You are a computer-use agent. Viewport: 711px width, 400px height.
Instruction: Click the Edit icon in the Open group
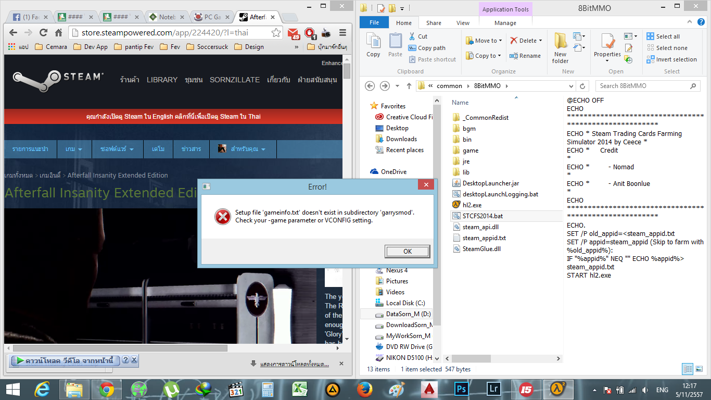coord(628,48)
